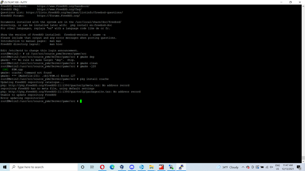Image resolution: width=305 pixels, height=171 pixels.
Task: Open Task View on the taskbar
Action: point(92,167)
